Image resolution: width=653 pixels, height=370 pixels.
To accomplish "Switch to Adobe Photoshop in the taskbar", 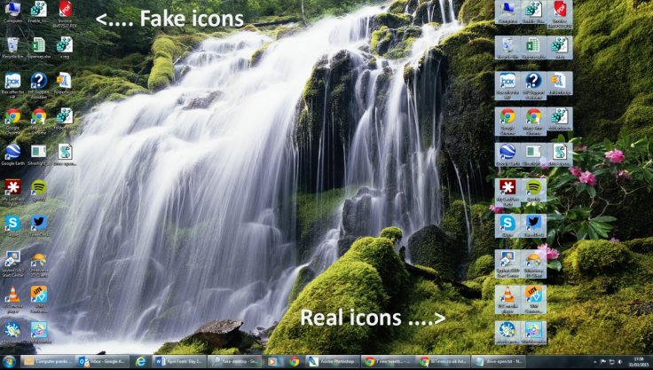I will (331, 362).
